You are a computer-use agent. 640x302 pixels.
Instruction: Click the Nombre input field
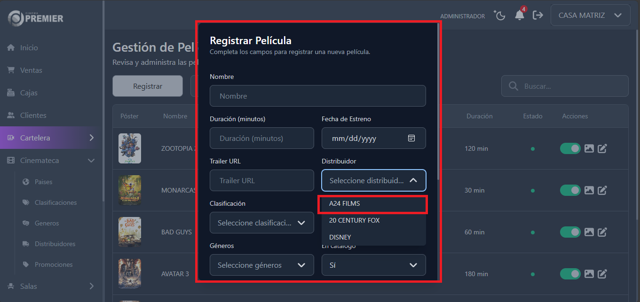318,96
